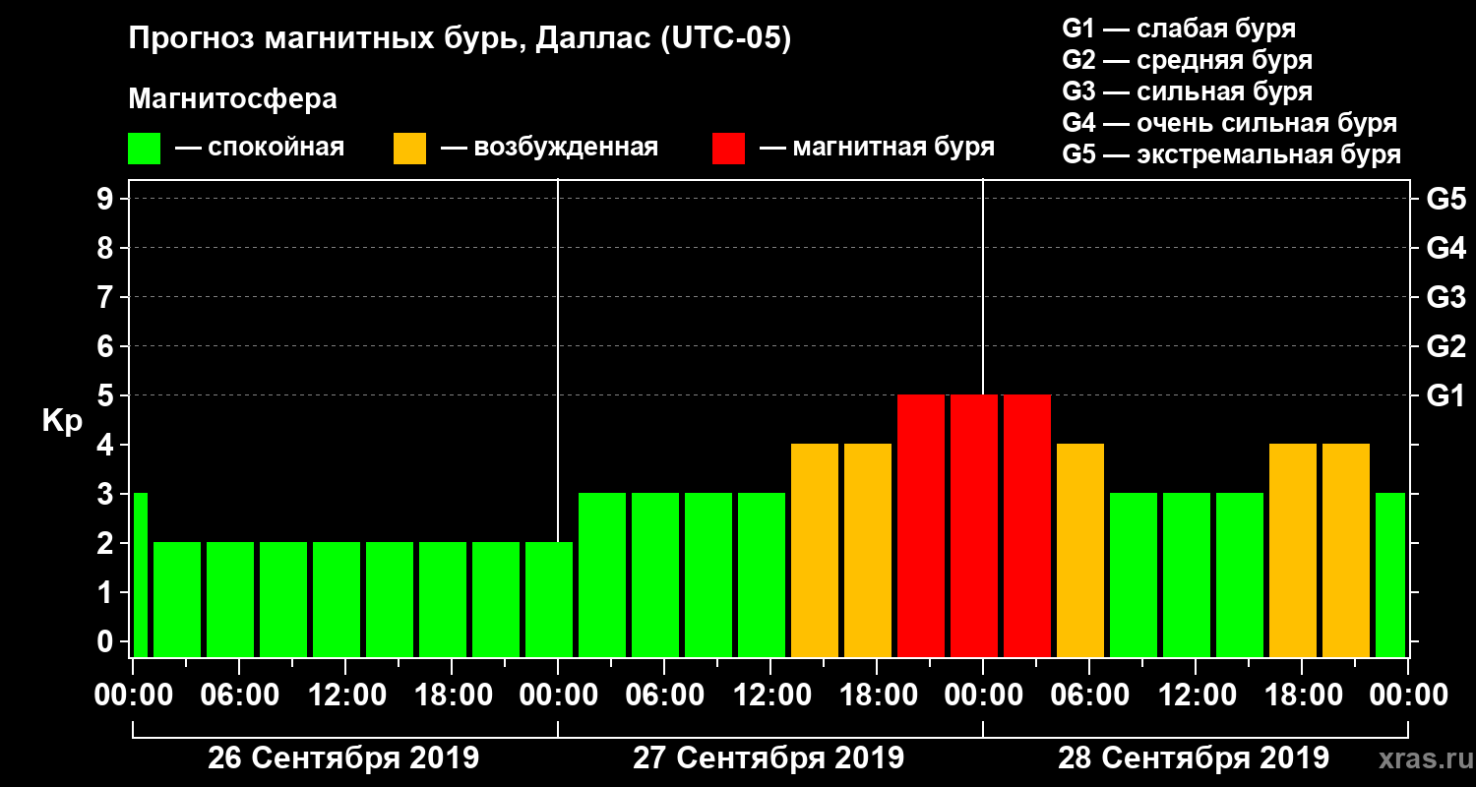
Task: Click the 'Kp' axis title
Action: 62,422
